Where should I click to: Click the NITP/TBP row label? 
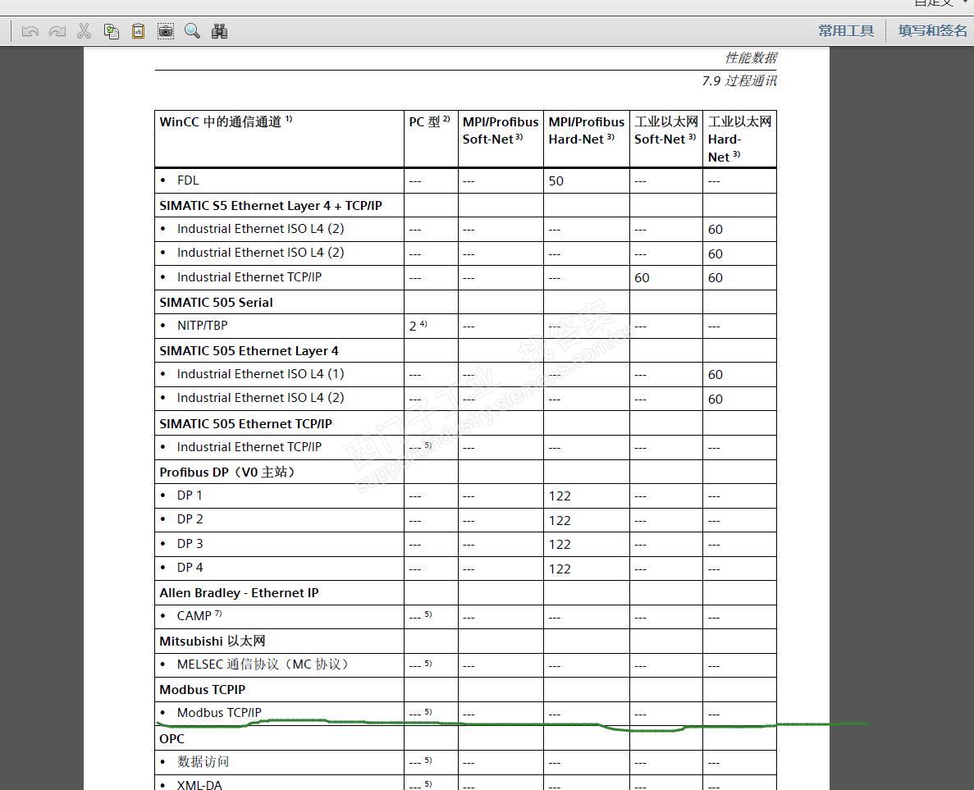tap(202, 326)
